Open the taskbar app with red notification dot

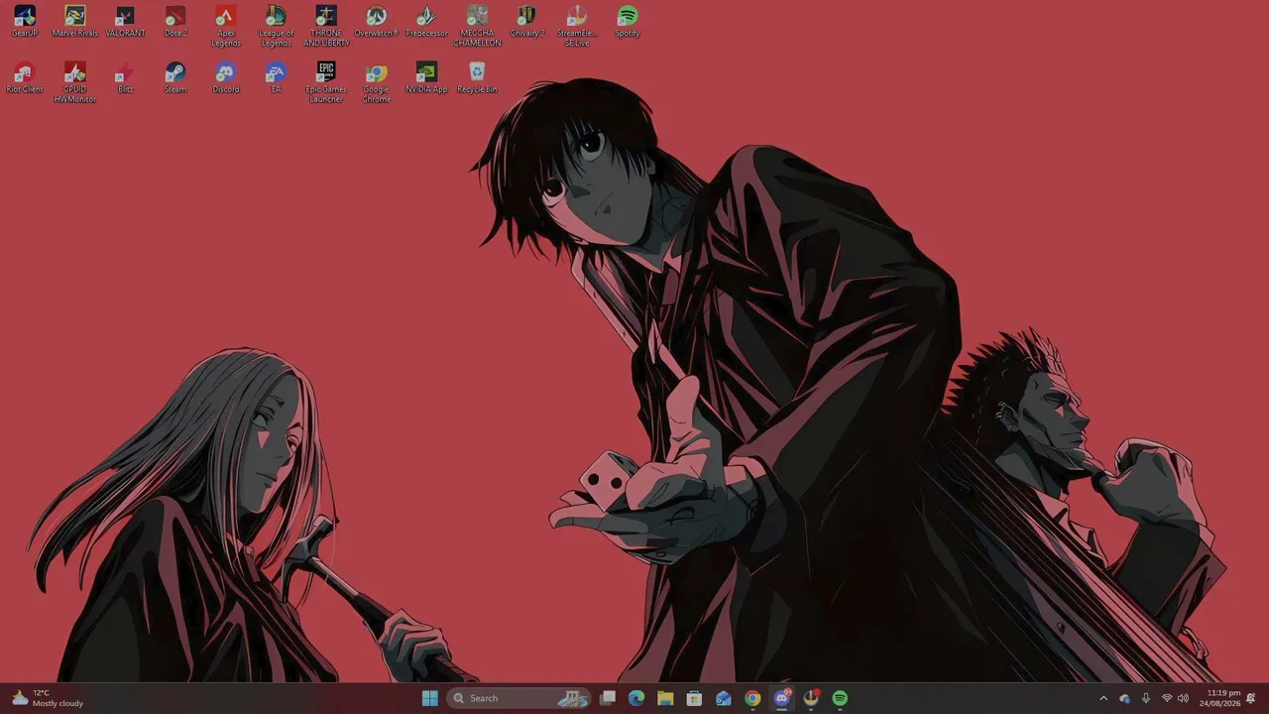pyautogui.click(x=811, y=698)
